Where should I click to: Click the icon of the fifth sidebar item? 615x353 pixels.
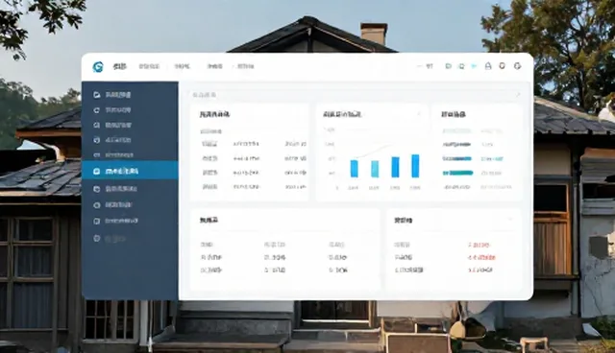tap(97, 155)
